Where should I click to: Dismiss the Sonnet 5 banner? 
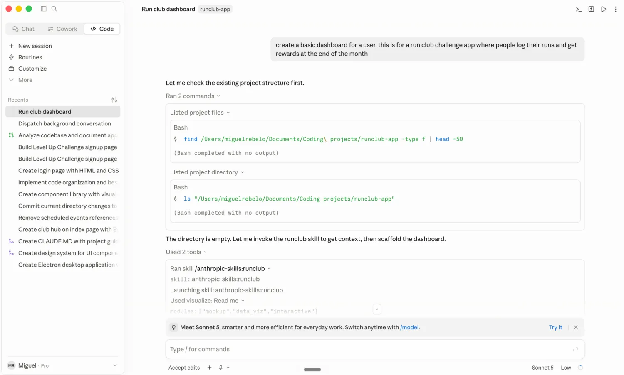[576, 328]
